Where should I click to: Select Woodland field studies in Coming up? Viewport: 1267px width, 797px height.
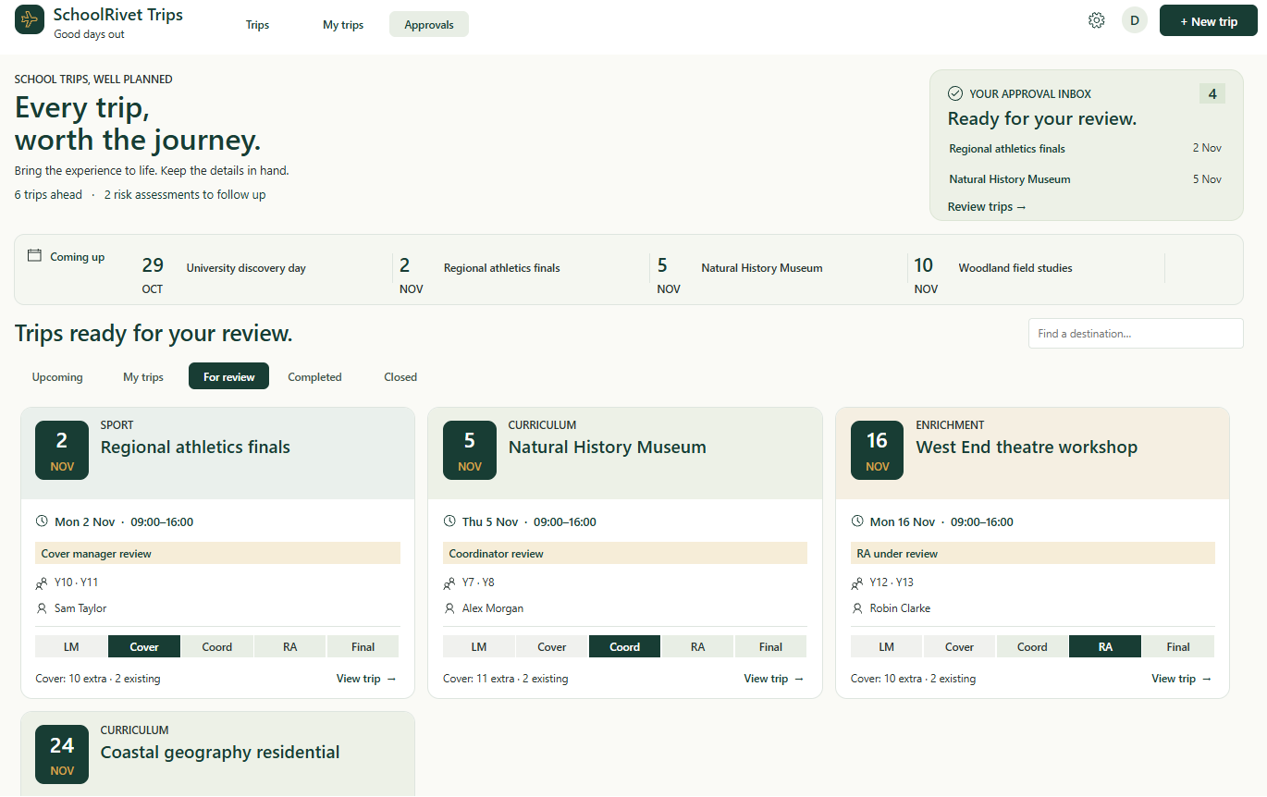tap(1015, 268)
